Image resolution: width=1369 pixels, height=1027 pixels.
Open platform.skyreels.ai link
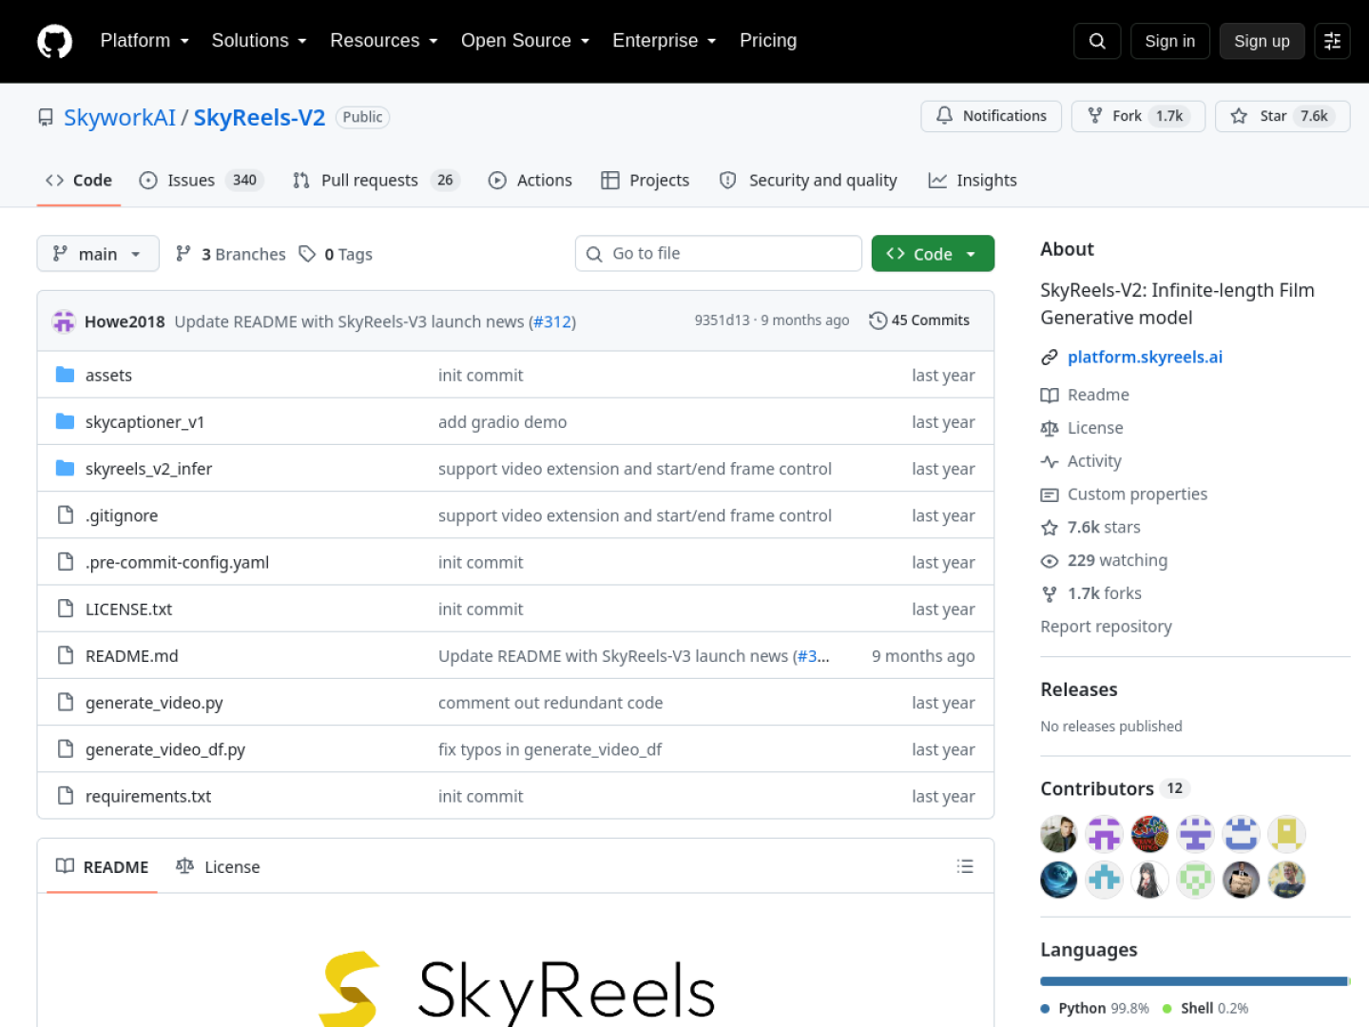(x=1145, y=357)
